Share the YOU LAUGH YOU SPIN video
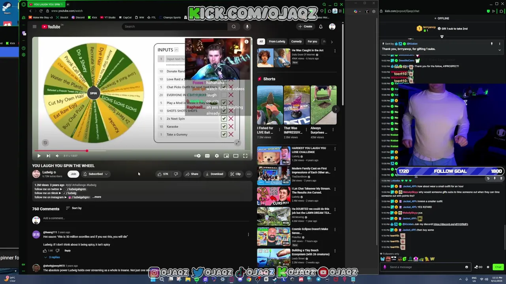The width and height of the screenshot is (506, 284). tap(192, 174)
